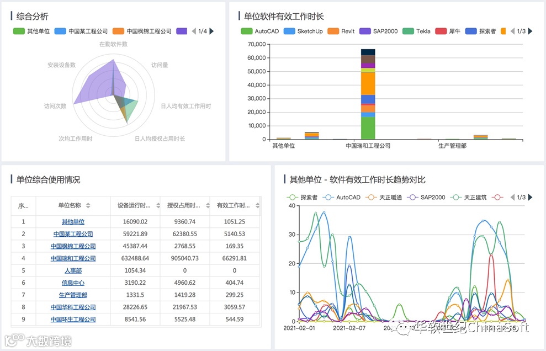The width and height of the screenshot is (546, 351).
Task: Toggle 犀牛 series in bar chart legend
Action: (x=448, y=31)
